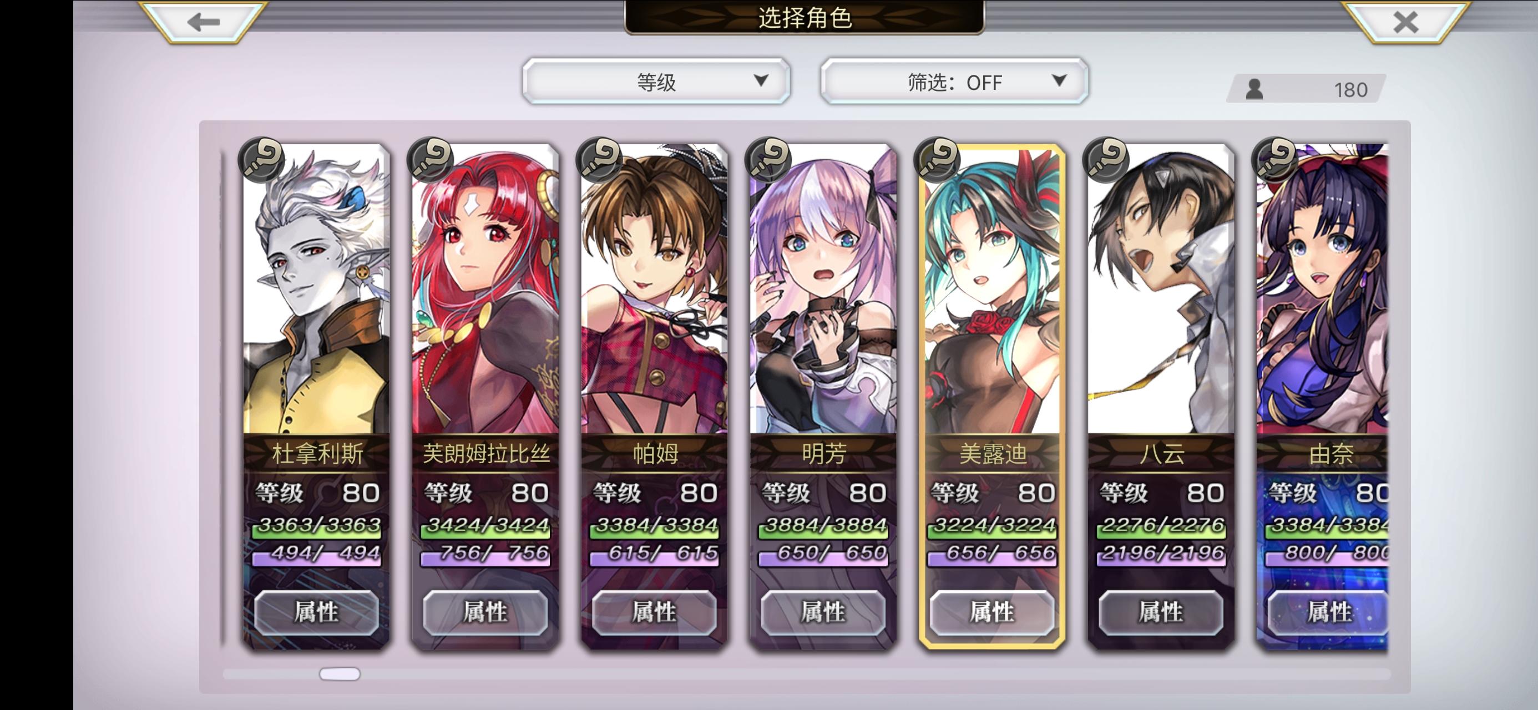
Task: Select the 帕姆 character portrait
Action: point(654,288)
